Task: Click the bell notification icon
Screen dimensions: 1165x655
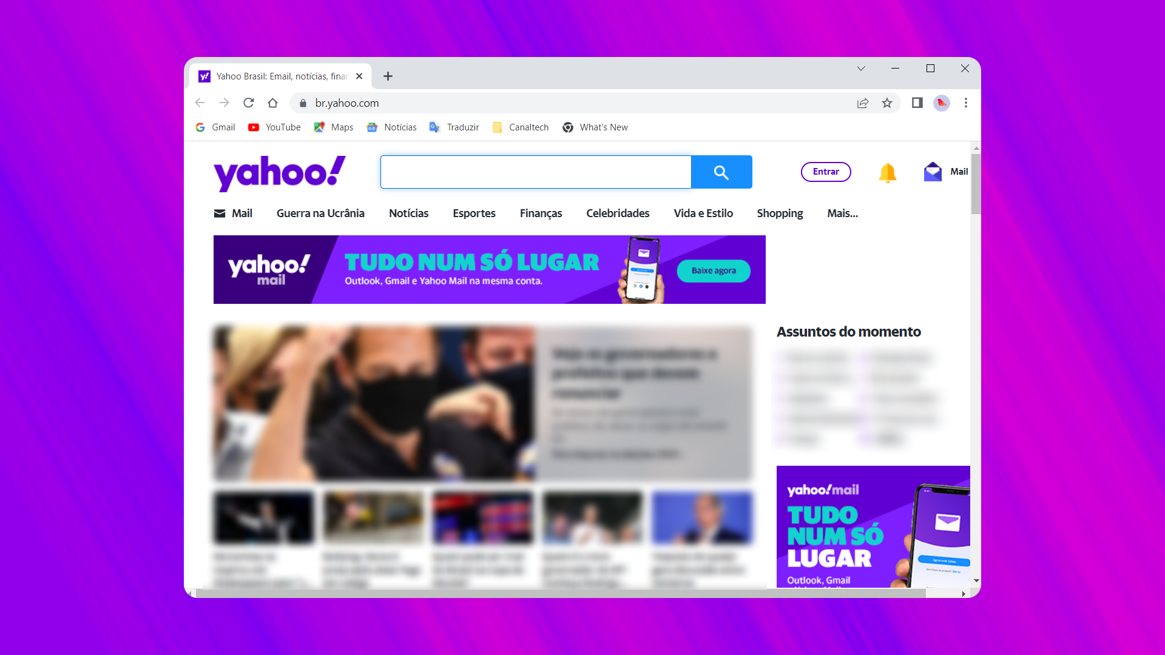Action: (886, 171)
